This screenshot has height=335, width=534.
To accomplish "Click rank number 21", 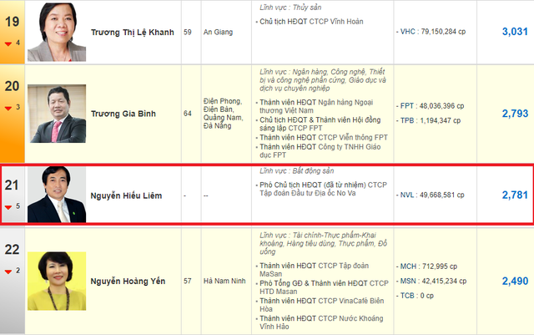I will 12,185.
